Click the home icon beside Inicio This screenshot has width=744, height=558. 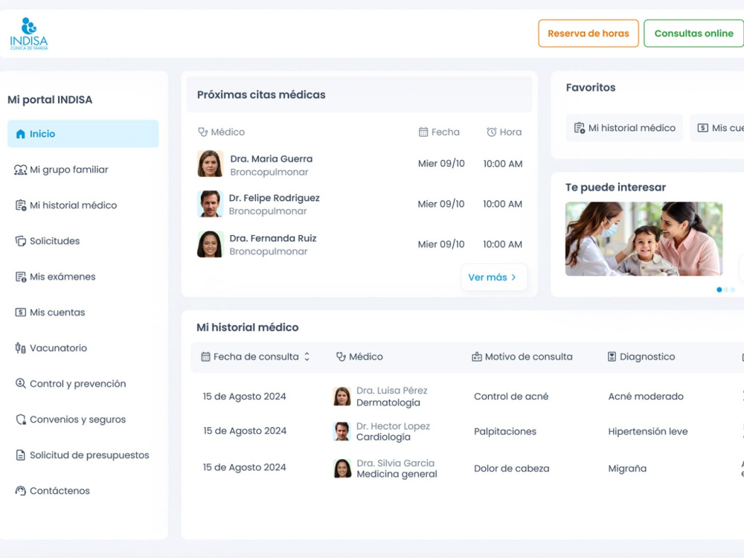(20, 134)
